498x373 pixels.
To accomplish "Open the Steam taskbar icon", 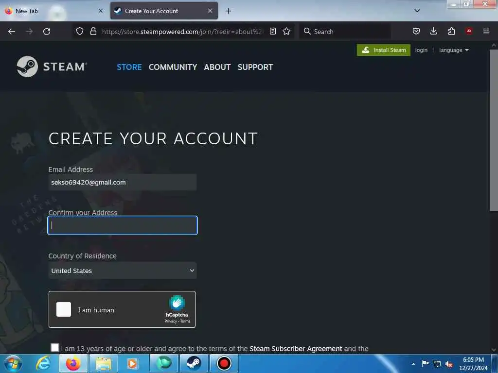I will [194, 363].
